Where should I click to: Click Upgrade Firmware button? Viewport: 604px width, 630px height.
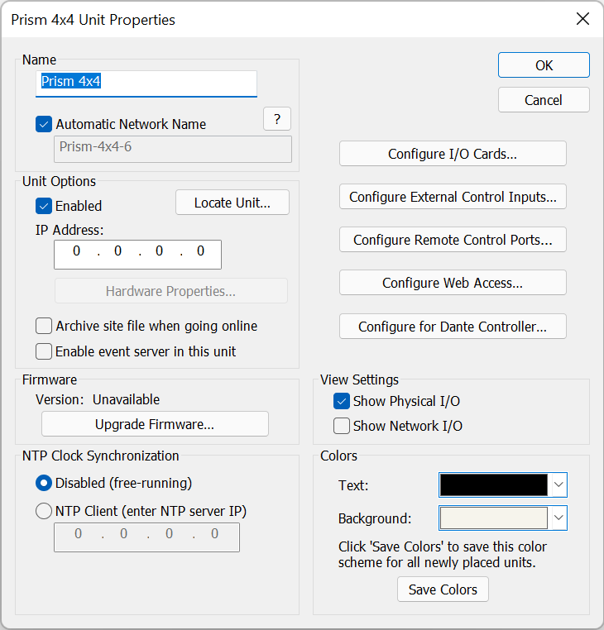[x=155, y=424]
